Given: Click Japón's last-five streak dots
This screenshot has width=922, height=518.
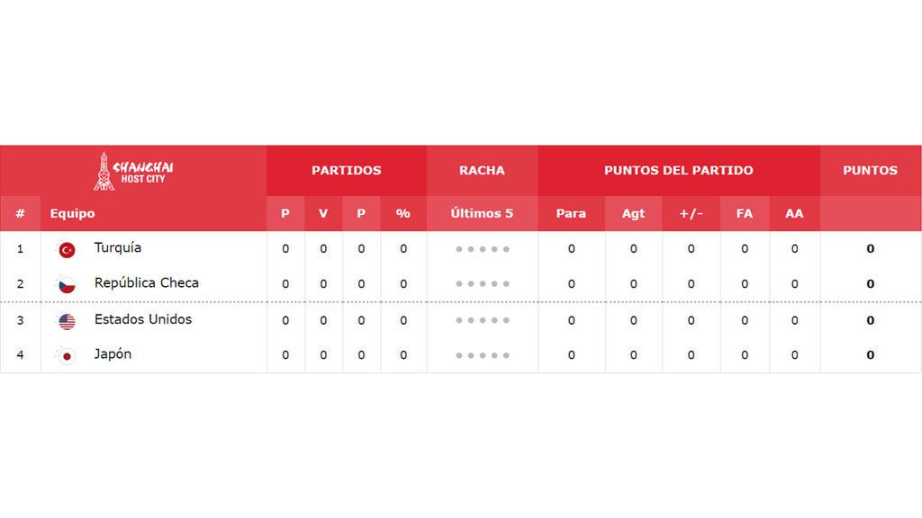Looking at the screenshot, I should coord(483,355).
